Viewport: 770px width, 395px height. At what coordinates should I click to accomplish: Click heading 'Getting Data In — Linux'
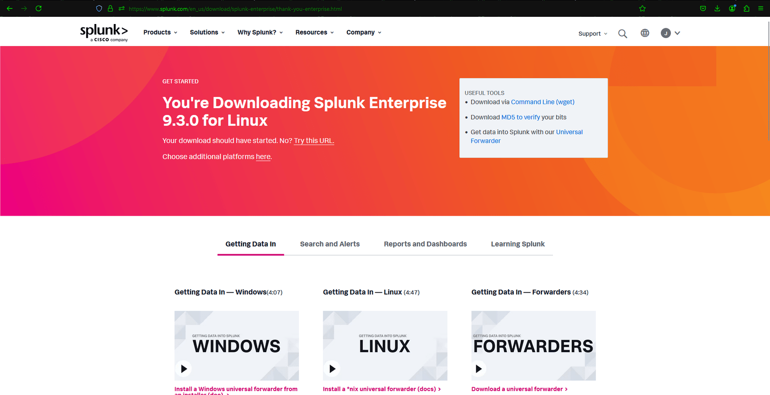(371, 292)
